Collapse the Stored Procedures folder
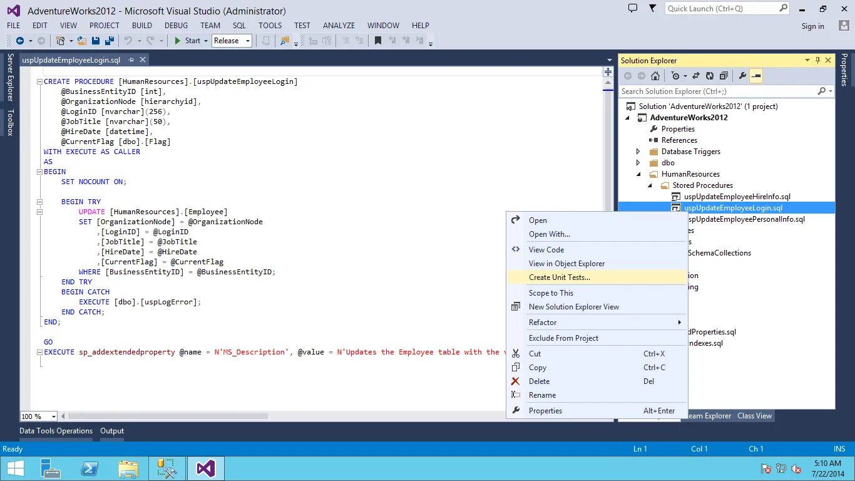Viewport: 855px width, 481px height. point(650,185)
